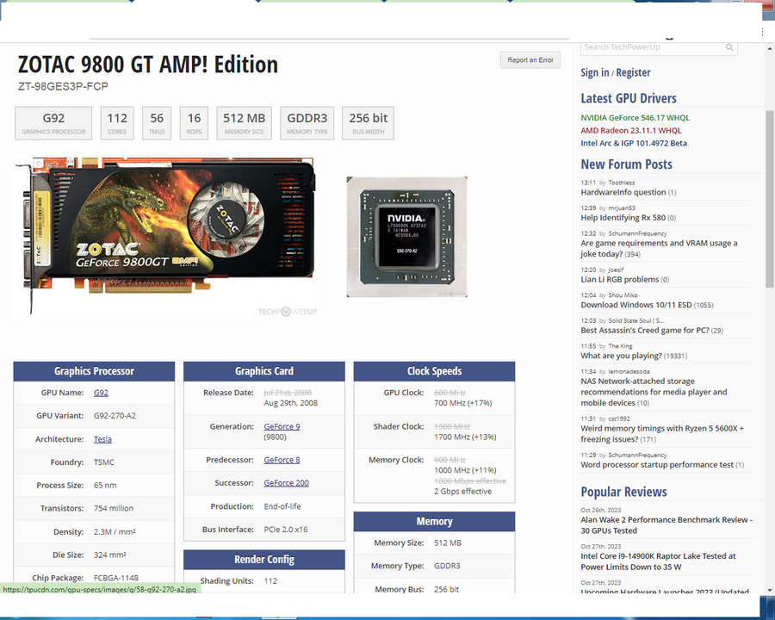
Task: Select the 324 mm² die size value
Action: click(x=109, y=555)
